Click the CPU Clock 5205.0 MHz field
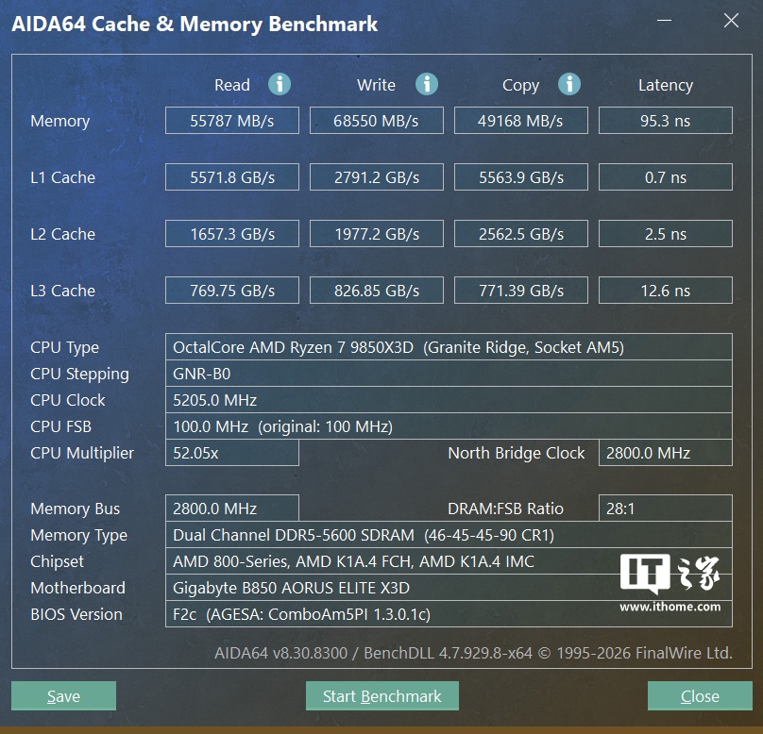The image size is (763, 734). (449, 400)
